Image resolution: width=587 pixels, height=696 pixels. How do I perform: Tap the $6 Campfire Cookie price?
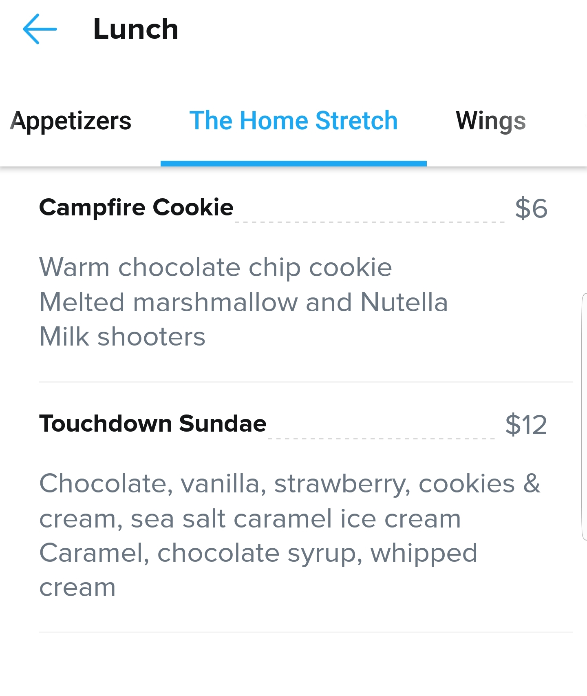(531, 208)
